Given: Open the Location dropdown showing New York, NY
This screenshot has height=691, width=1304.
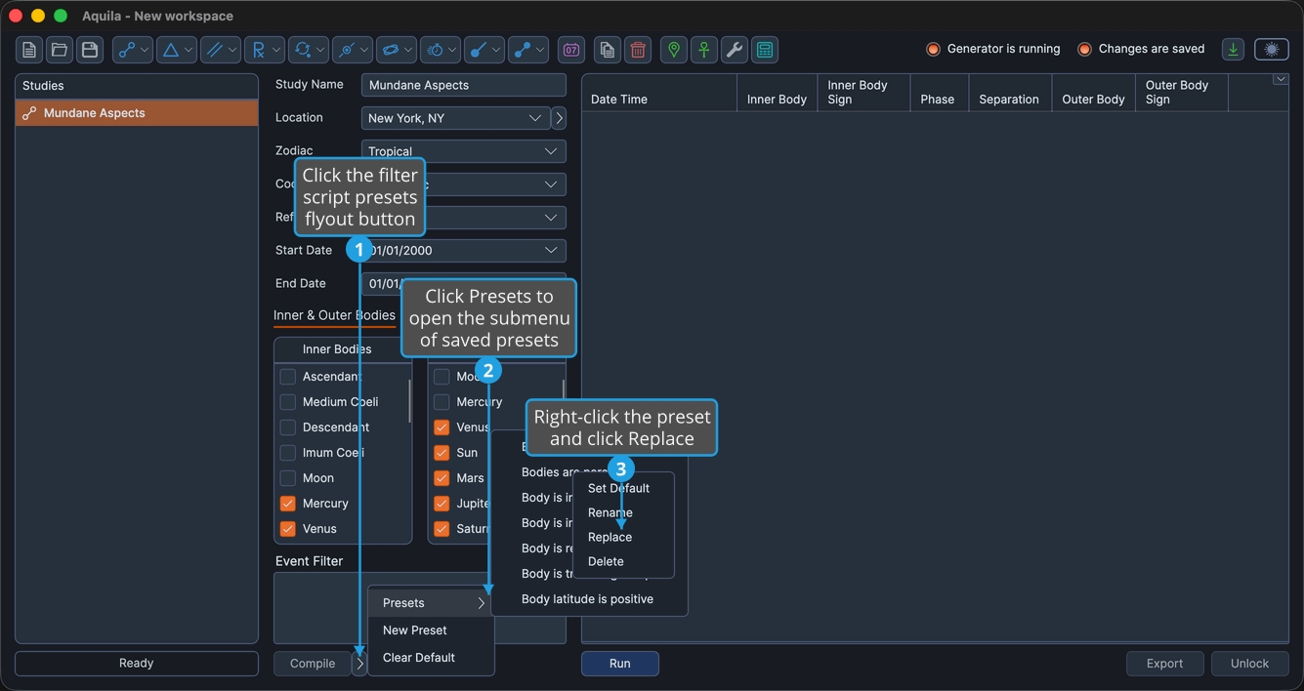Looking at the screenshot, I should point(455,118).
